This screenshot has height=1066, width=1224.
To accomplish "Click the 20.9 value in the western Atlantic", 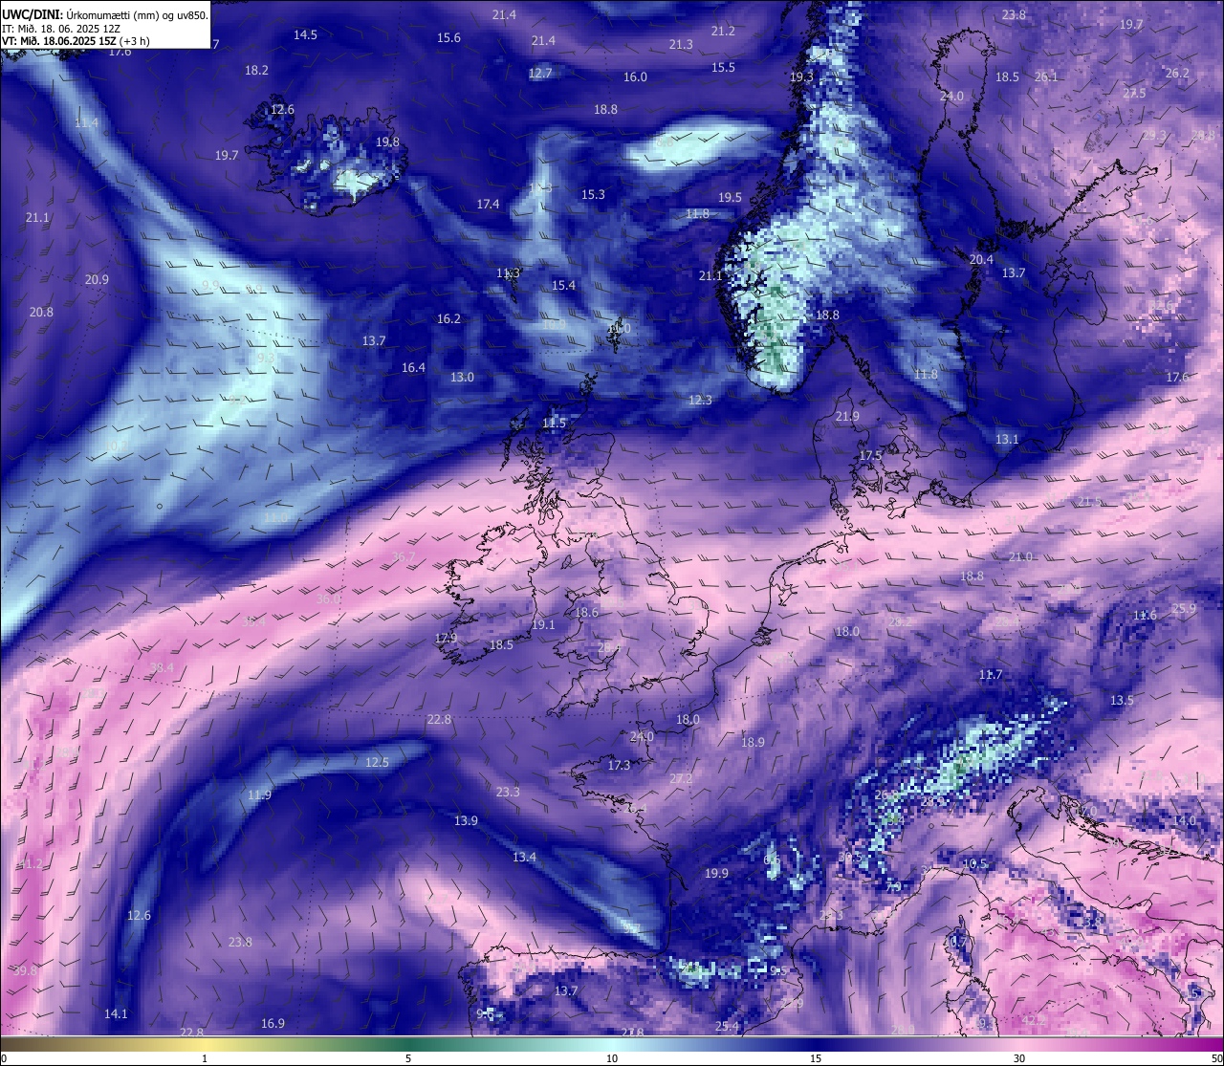I will [97, 280].
